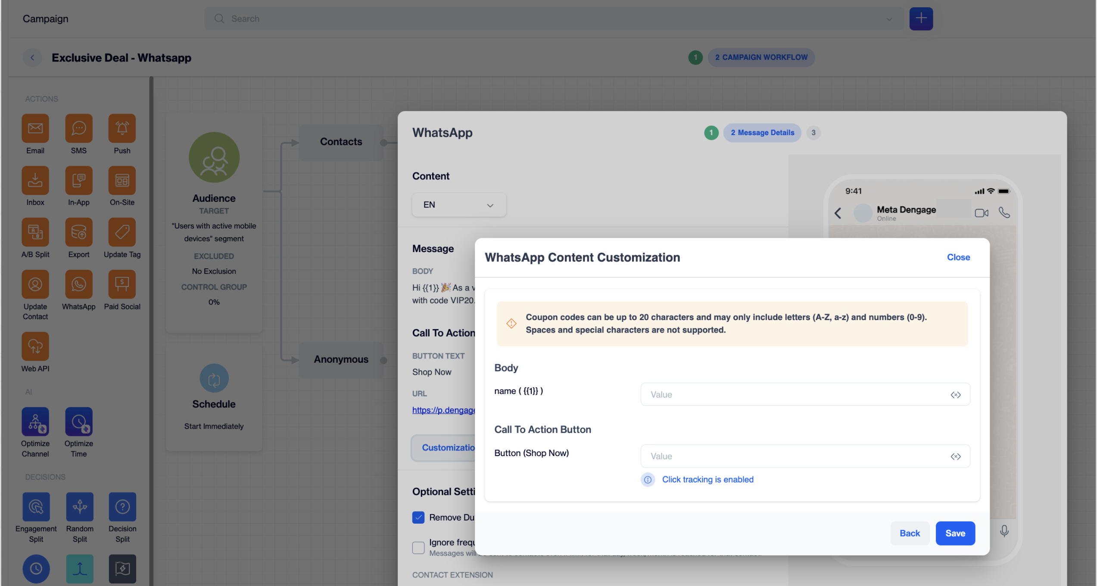Click back arrow in phone preview
Image resolution: width=1097 pixels, height=586 pixels.
tap(838, 213)
